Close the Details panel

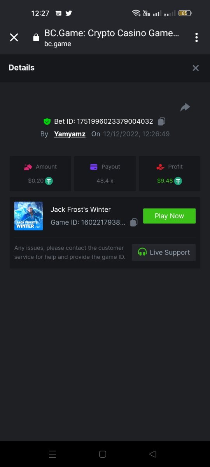(196, 68)
